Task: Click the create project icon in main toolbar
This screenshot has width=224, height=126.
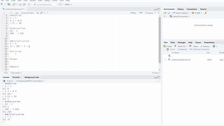Action: tap(9, 4)
